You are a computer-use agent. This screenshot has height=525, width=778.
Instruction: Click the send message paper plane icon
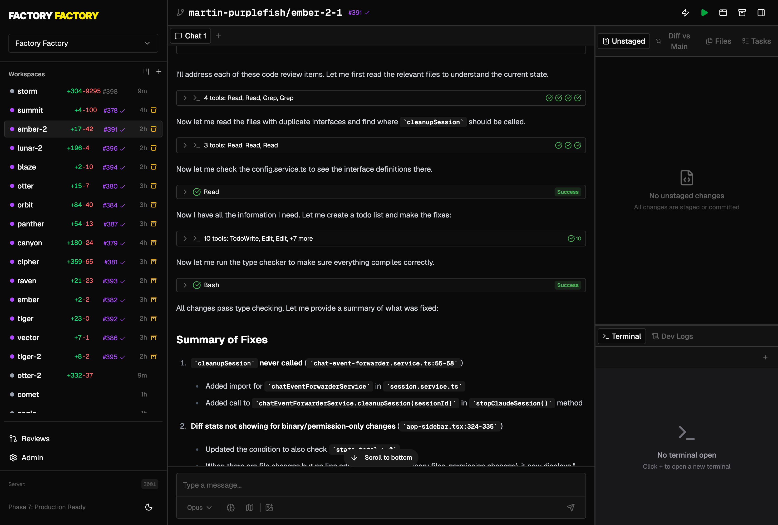tap(571, 507)
